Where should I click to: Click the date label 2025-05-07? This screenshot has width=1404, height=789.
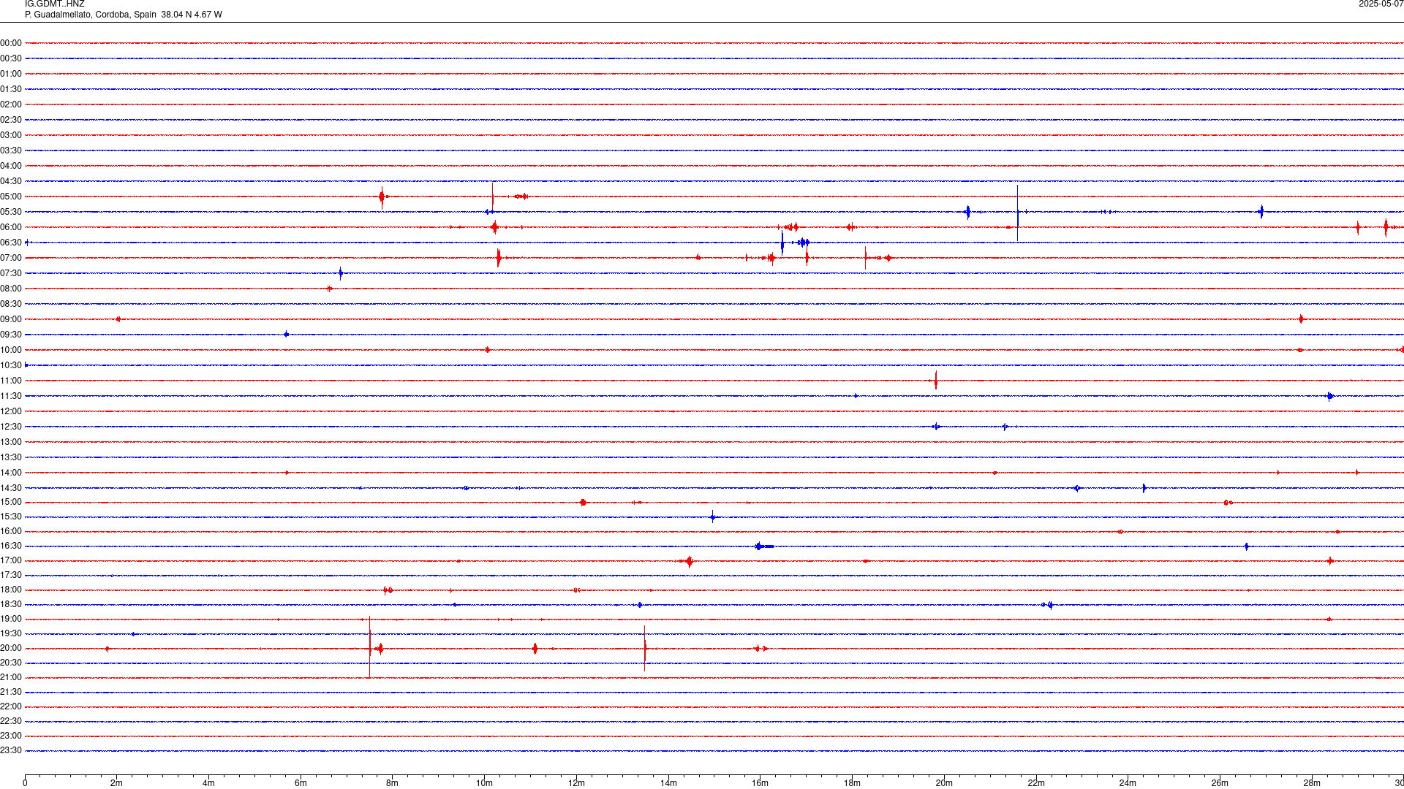[1381, 4]
